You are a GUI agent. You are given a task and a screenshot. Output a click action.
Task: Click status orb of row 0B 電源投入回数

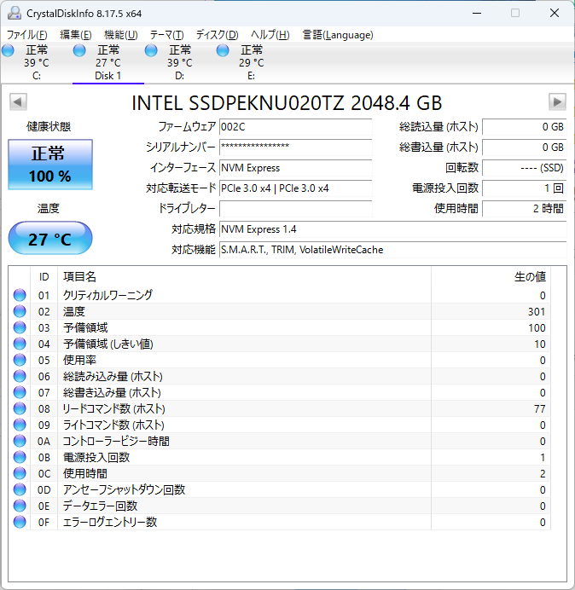click(x=20, y=457)
